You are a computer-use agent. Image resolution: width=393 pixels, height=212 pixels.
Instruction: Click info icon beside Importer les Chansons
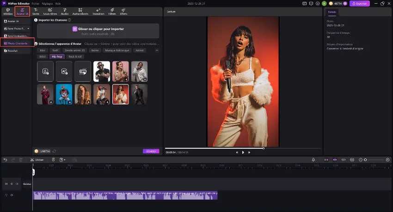tap(69, 20)
